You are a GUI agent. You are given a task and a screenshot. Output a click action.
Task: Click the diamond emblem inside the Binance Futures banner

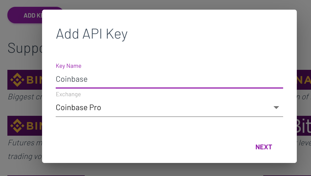[x=18, y=125]
